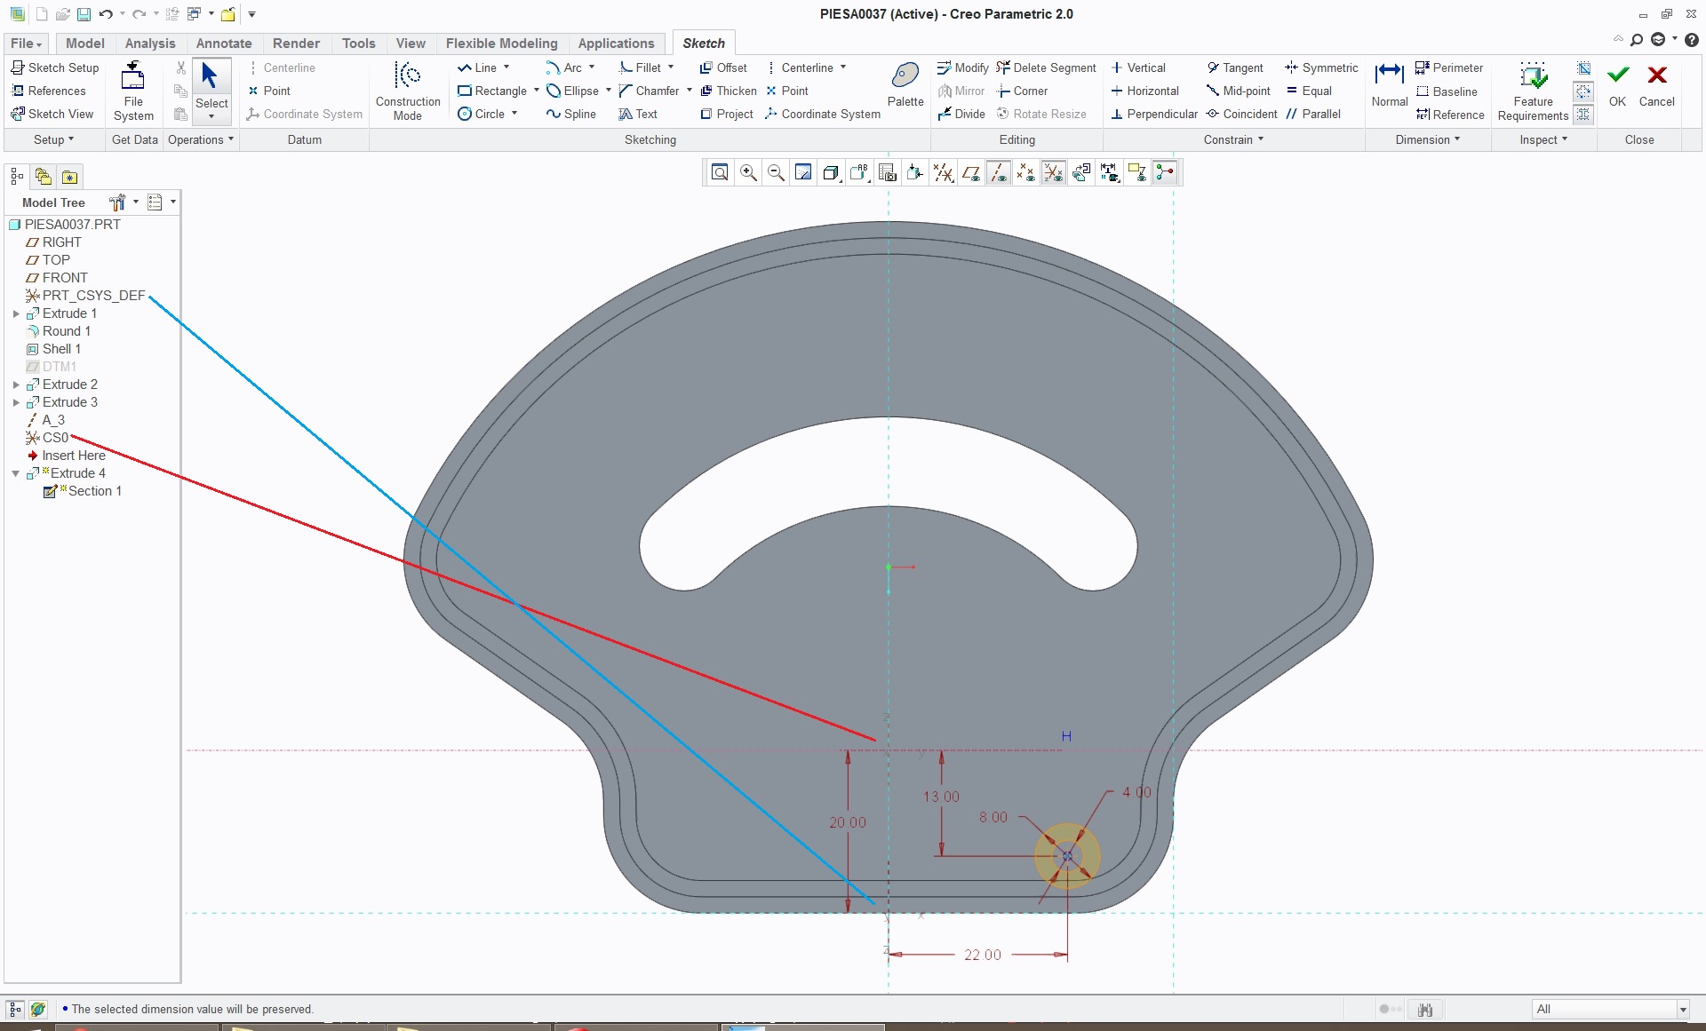Image resolution: width=1706 pixels, height=1031 pixels.
Task: Click OK to accept the sketch
Action: (x=1617, y=85)
